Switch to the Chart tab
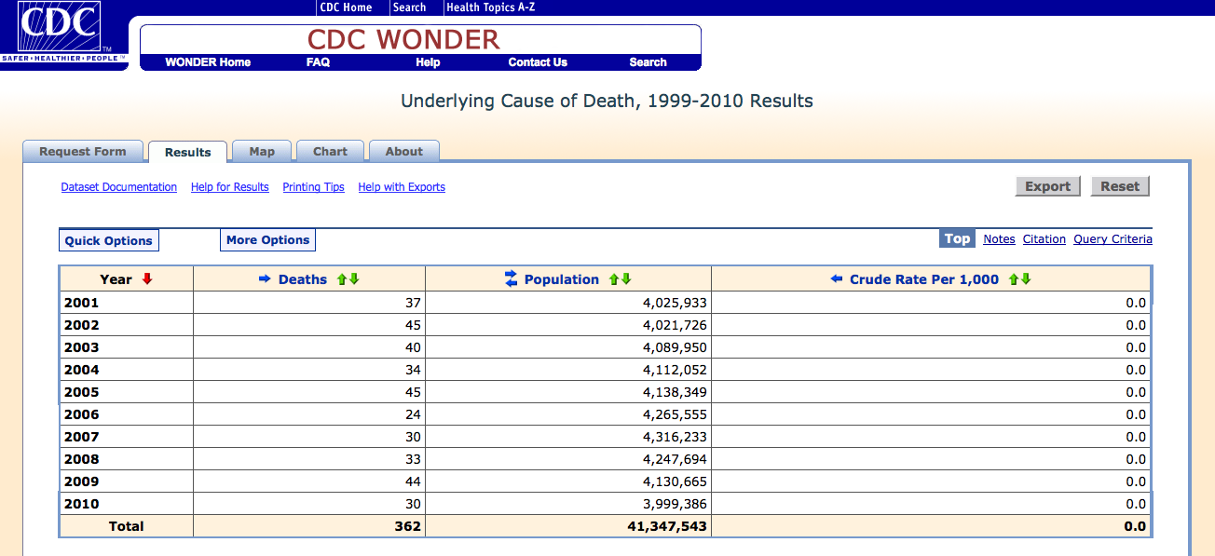The height and width of the screenshot is (556, 1215). pos(330,151)
